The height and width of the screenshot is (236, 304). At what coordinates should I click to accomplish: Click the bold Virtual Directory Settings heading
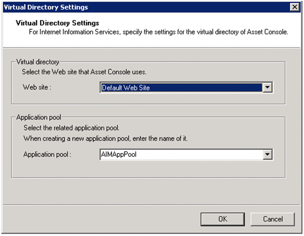tap(57, 23)
